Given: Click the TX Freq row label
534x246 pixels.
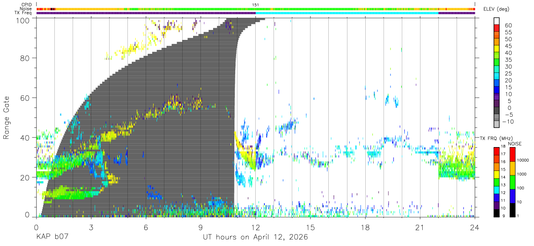Looking at the screenshot, I should [23, 13].
